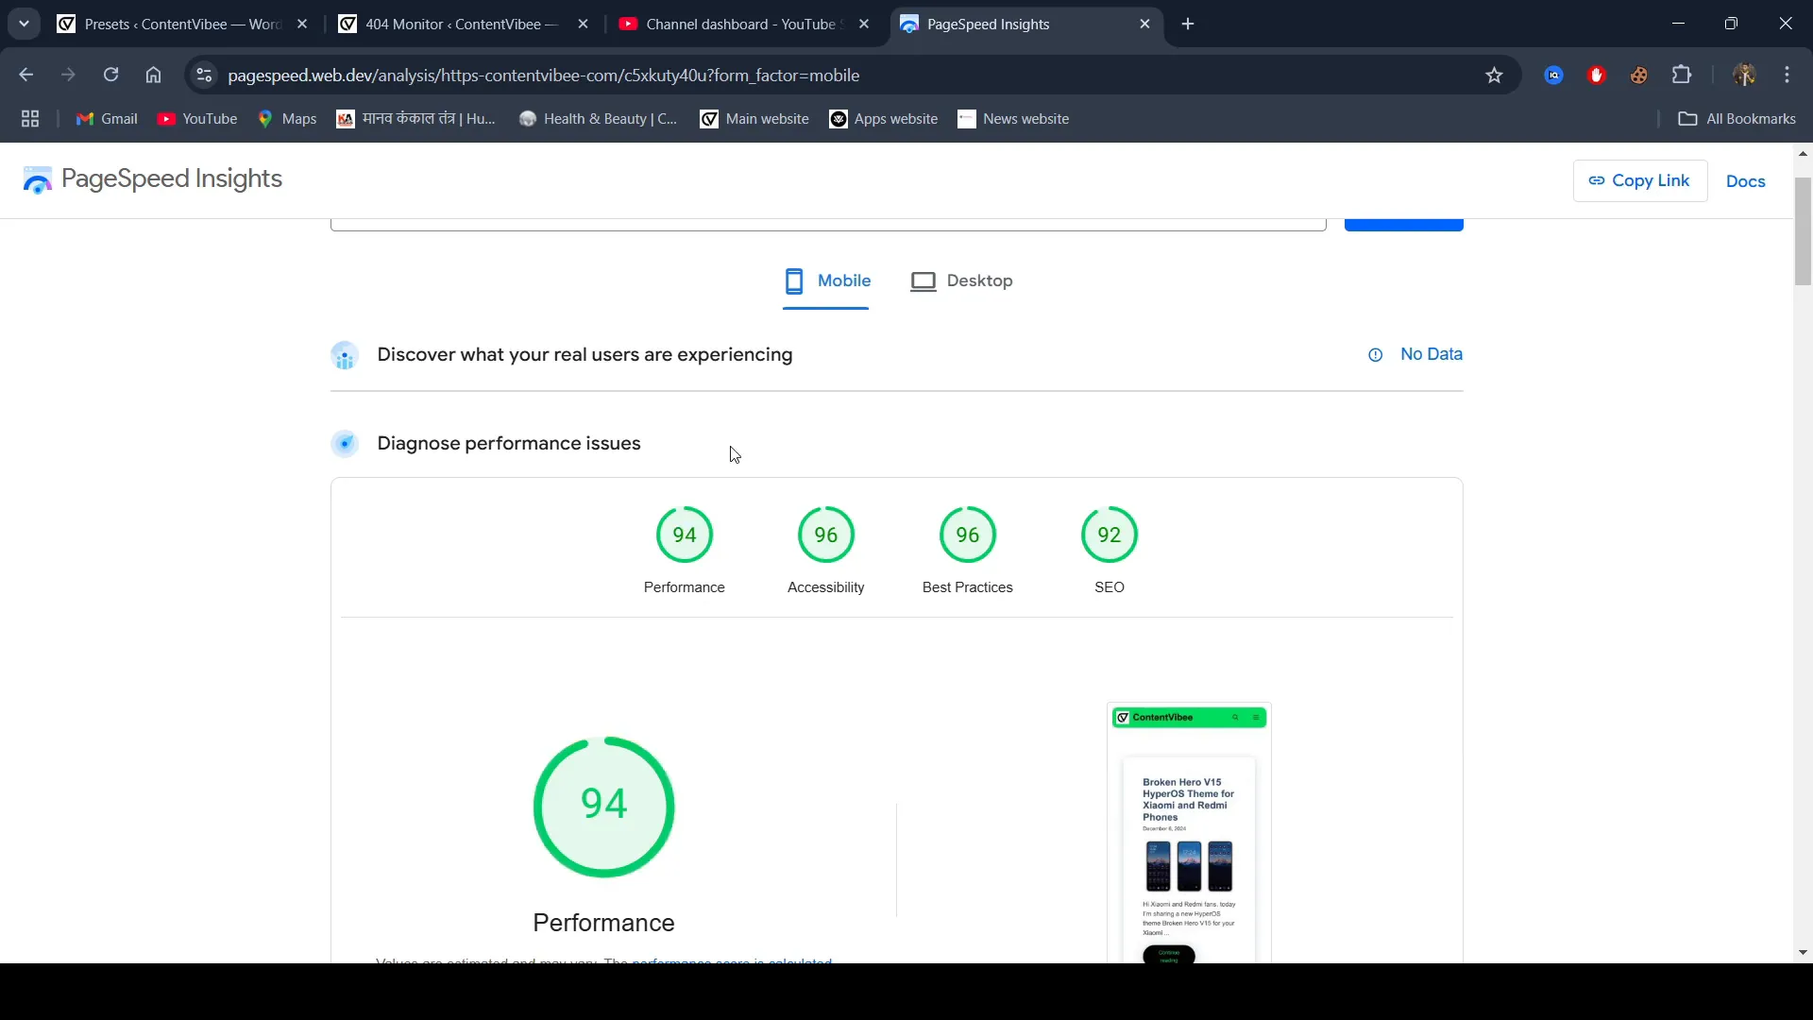Viewport: 1813px width, 1020px height.
Task: Open the cookie extension icon
Action: point(1639,75)
